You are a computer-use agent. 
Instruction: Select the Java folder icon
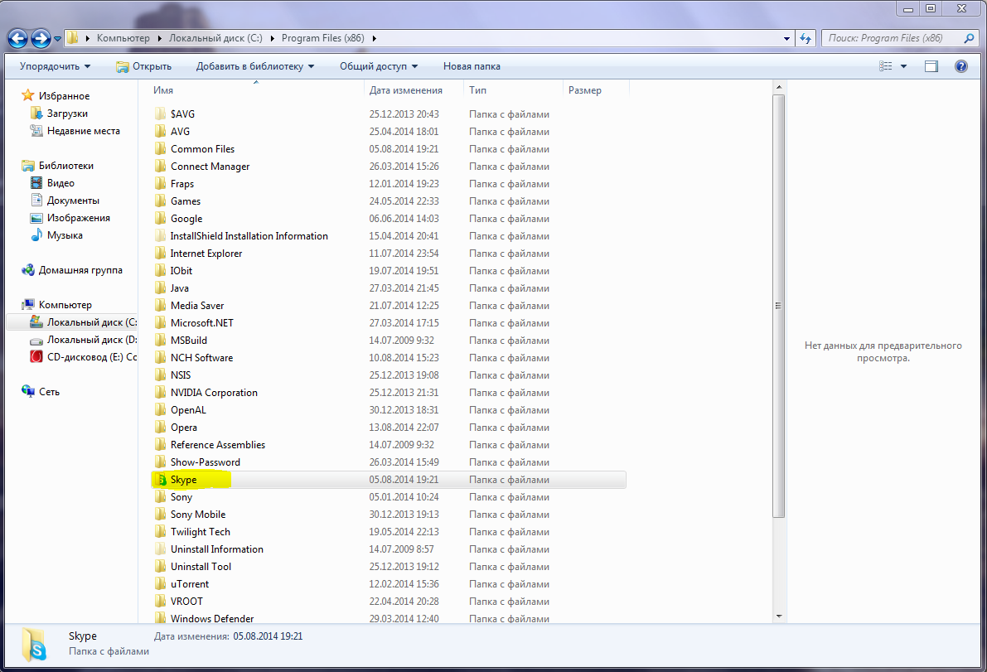click(x=161, y=288)
